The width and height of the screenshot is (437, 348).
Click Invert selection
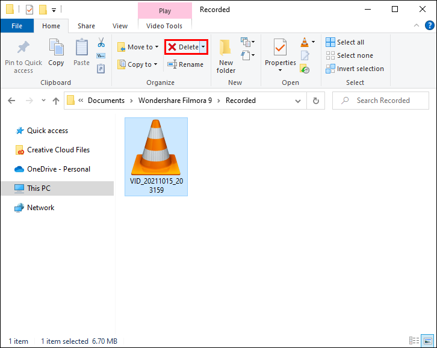[x=355, y=69]
